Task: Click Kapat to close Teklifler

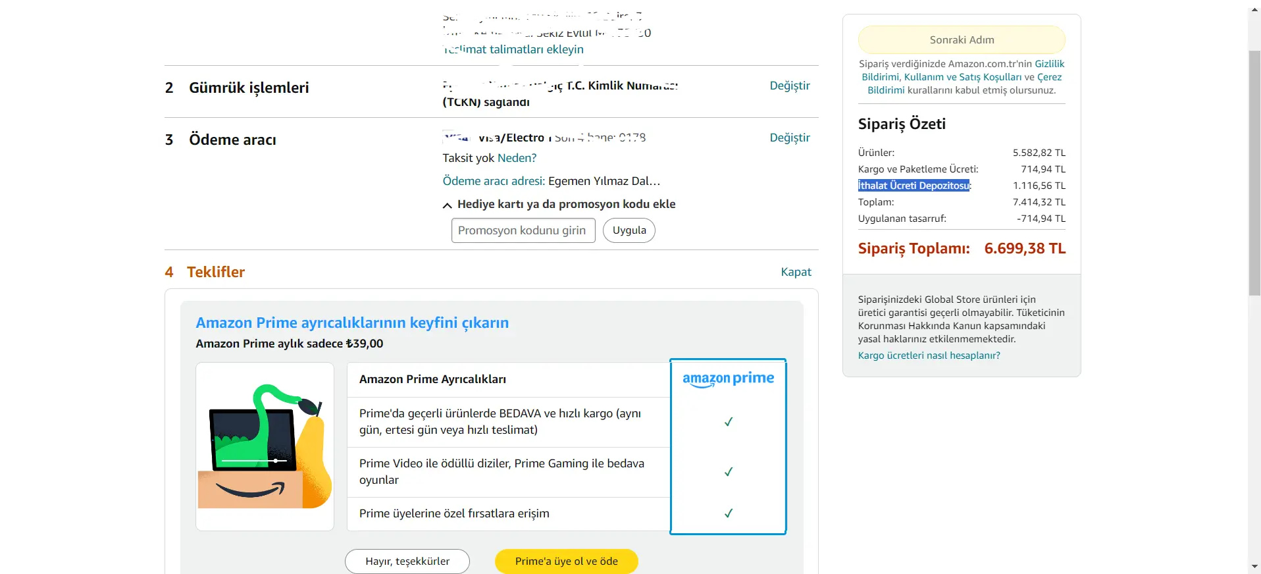Action: coord(796,272)
